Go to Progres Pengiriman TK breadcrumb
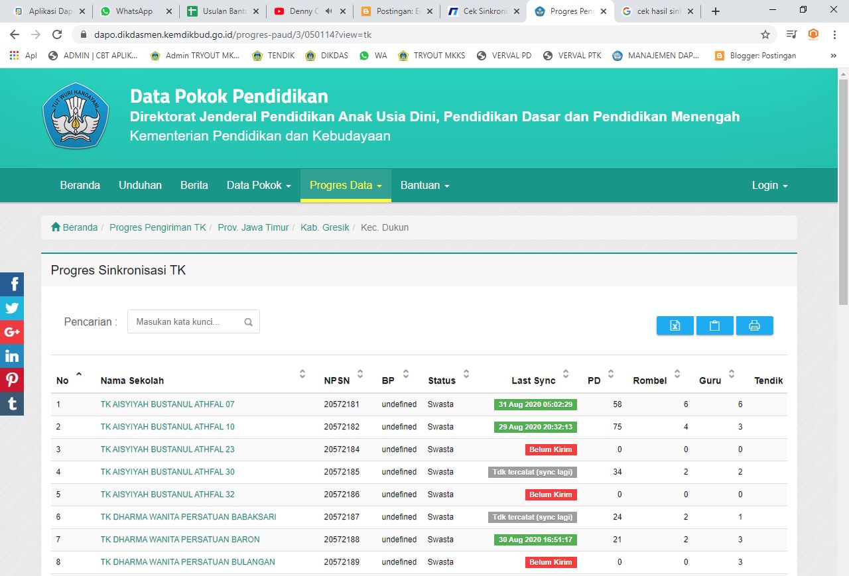 (158, 227)
